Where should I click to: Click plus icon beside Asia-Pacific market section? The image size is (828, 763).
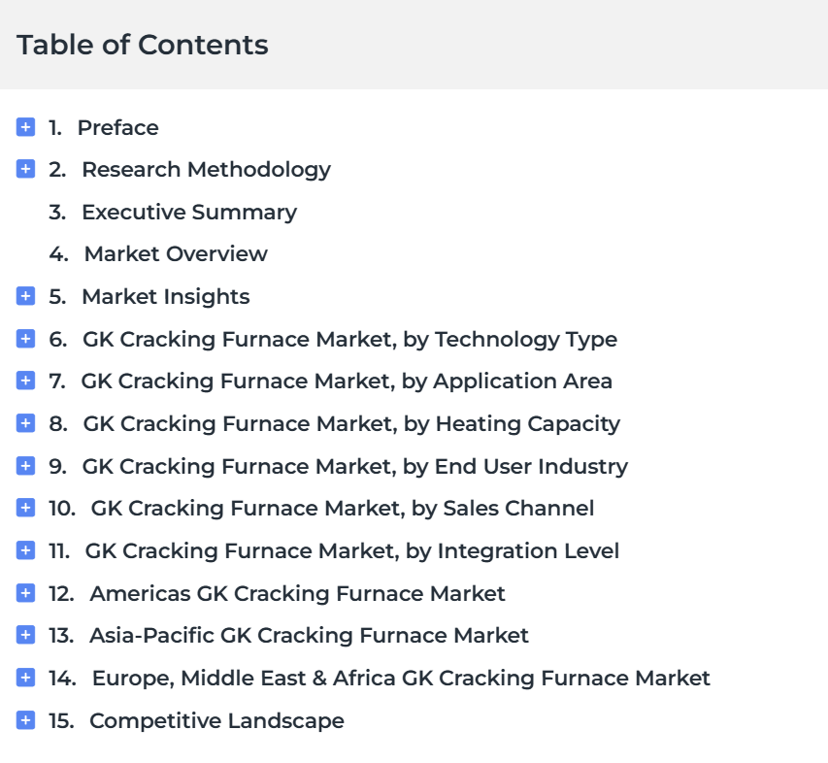coord(25,635)
